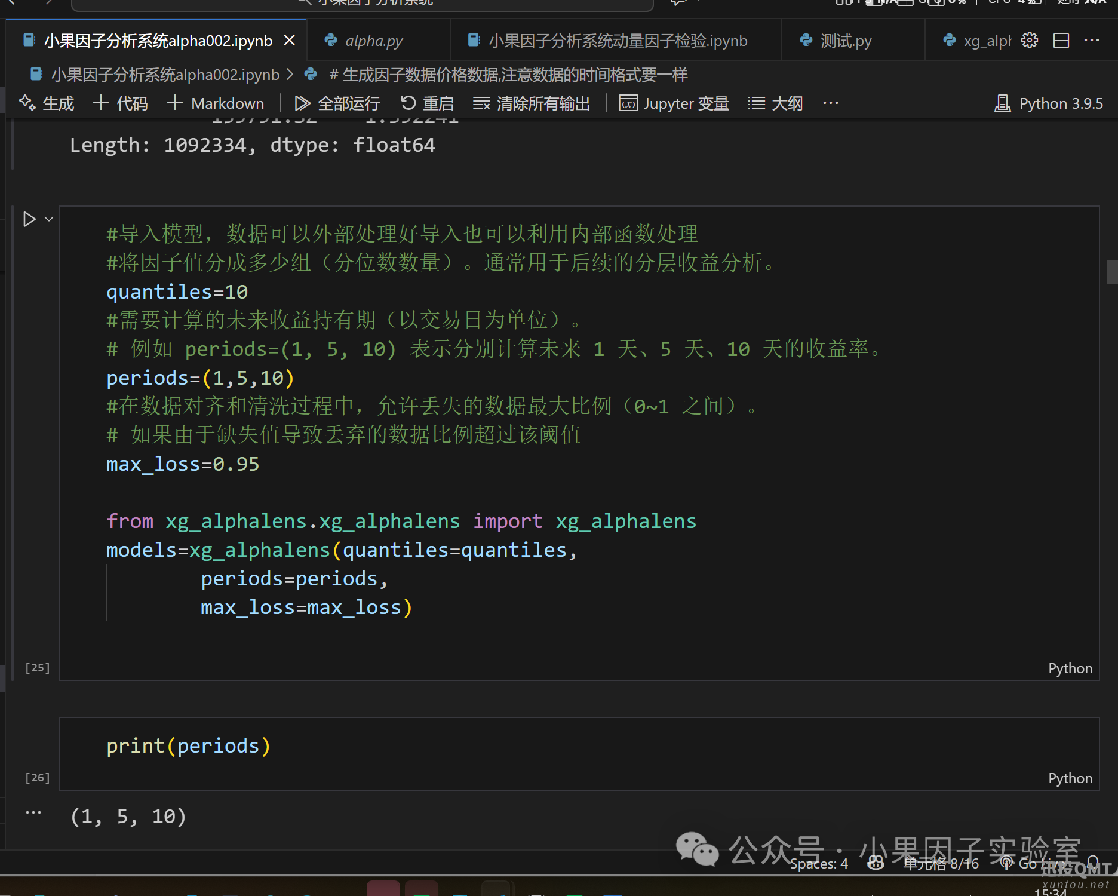This screenshot has height=896, width=1118.
Task: Click the vertical scrollbar thumb
Action: 1112,272
